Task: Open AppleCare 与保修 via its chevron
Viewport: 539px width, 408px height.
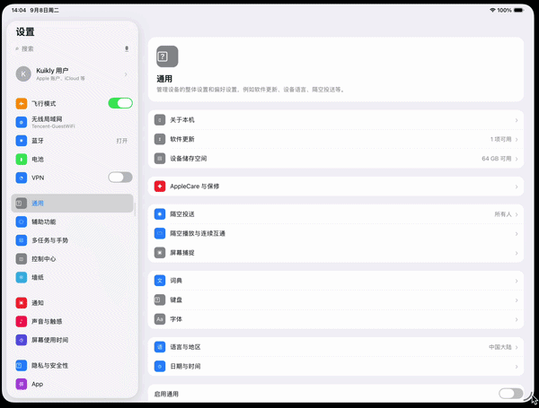Action: point(517,187)
